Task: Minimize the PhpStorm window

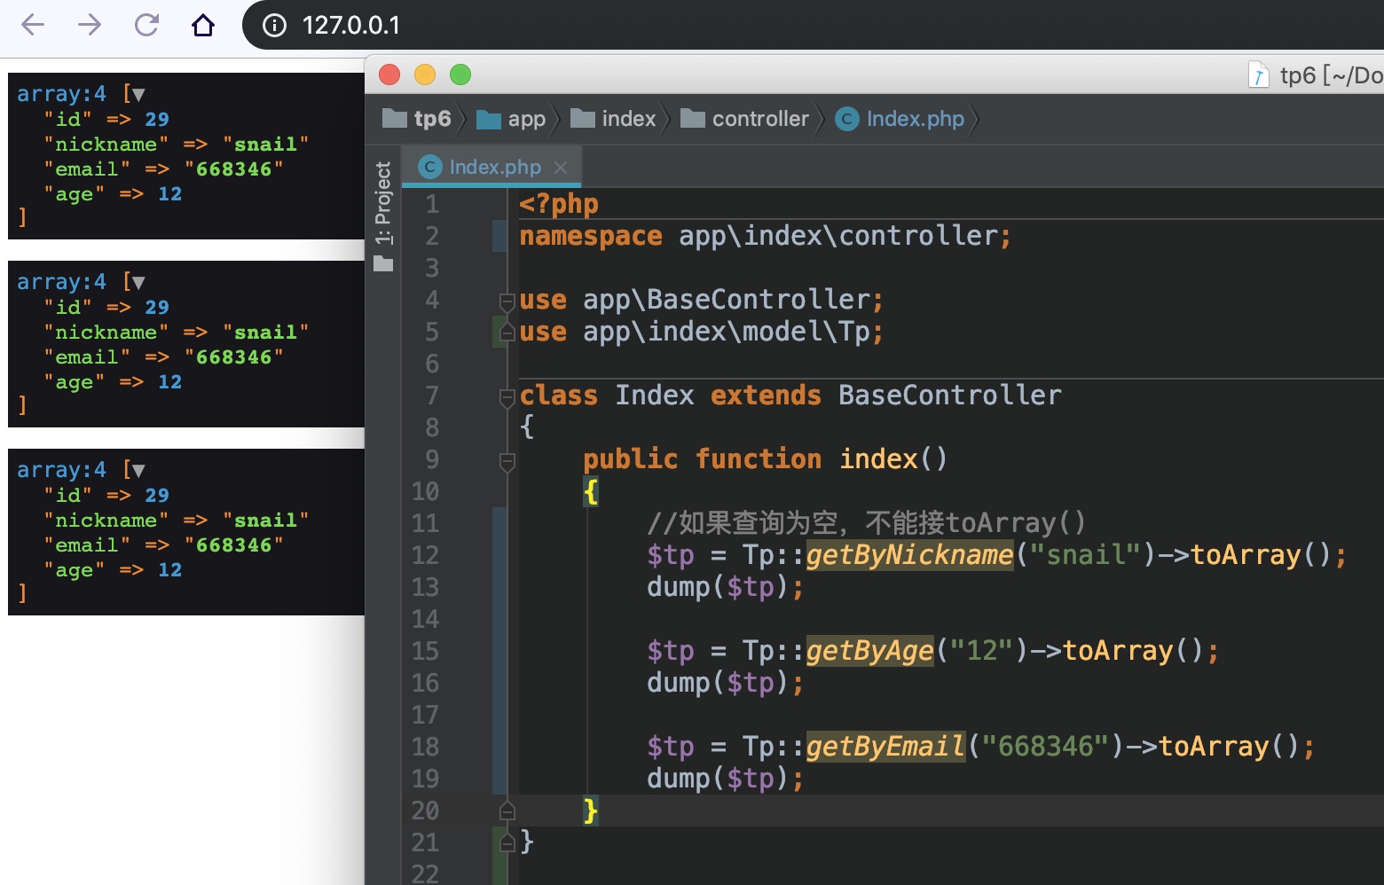Action: pyautogui.click(x=425, y=74)
